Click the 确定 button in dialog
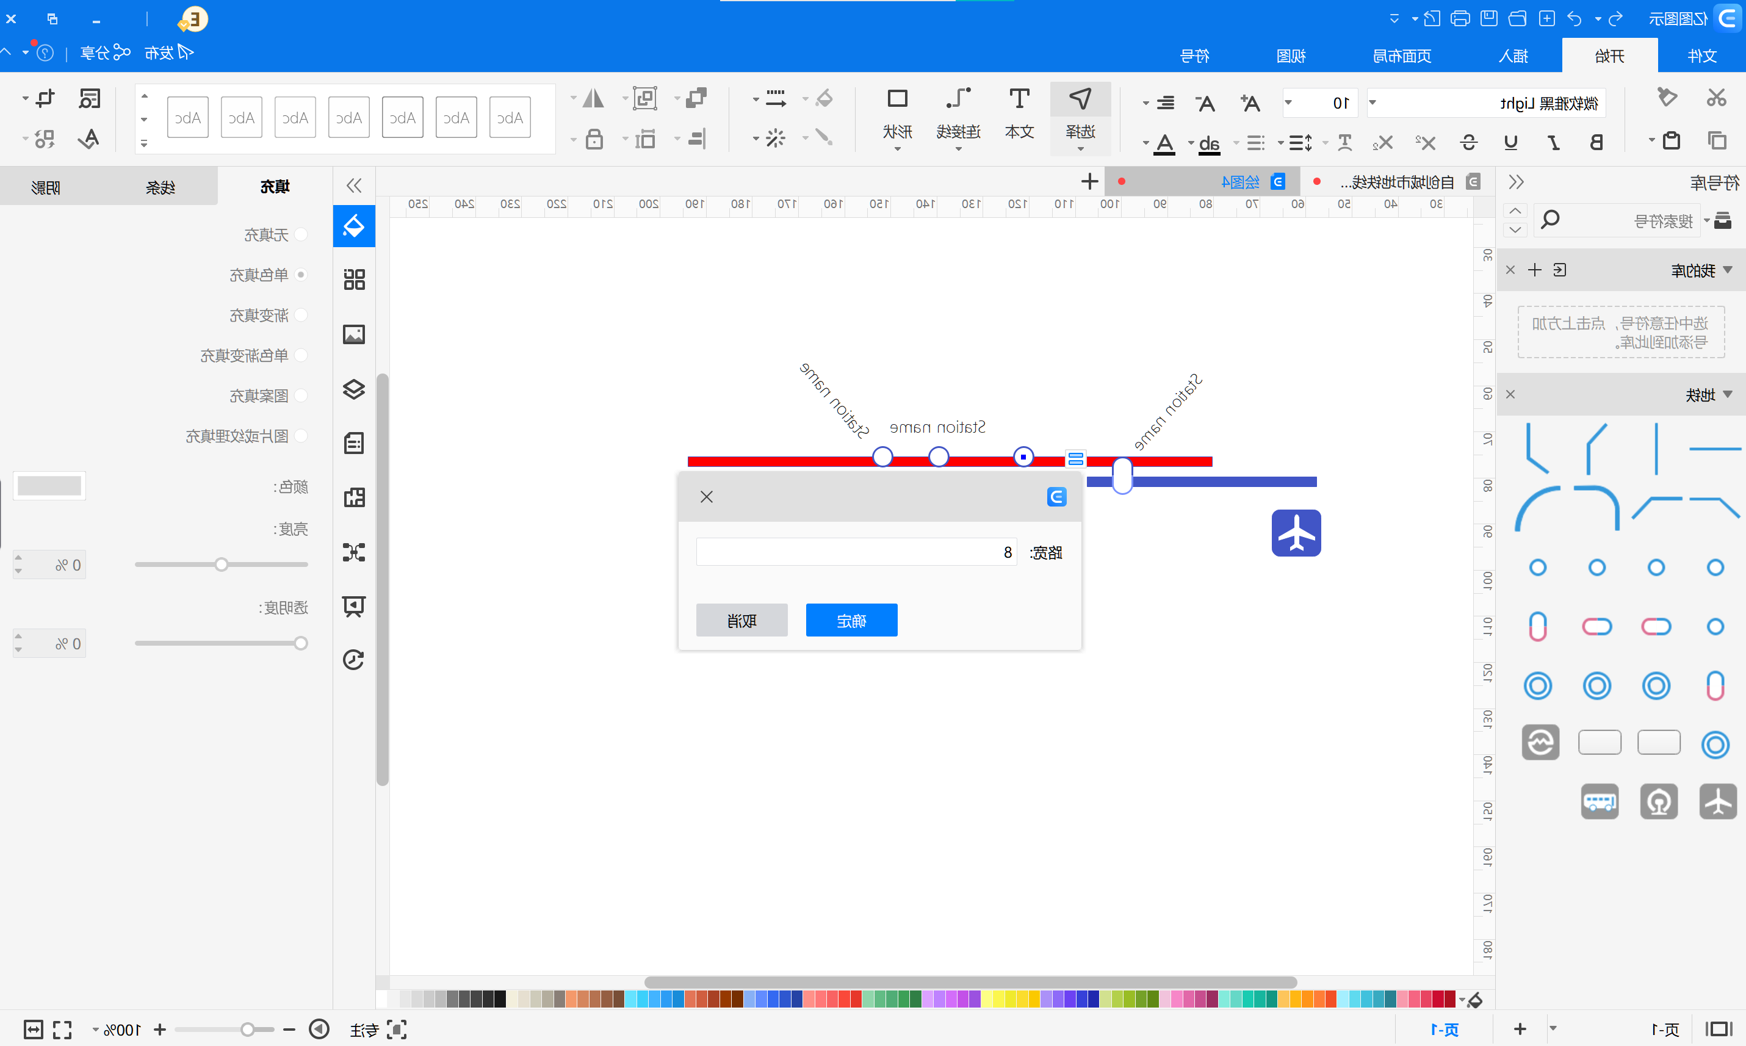 pos(851,620)
